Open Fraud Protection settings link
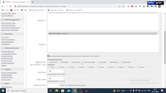The height and width of the screenshot is (93, 166). [x=7, y=16]
